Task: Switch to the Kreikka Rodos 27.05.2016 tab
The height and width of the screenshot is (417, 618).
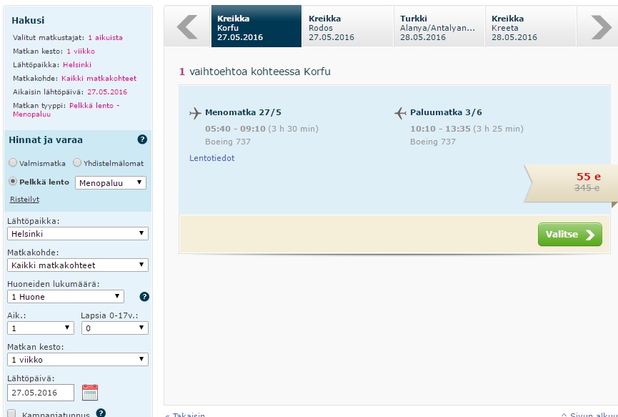Action: point(348,26)
